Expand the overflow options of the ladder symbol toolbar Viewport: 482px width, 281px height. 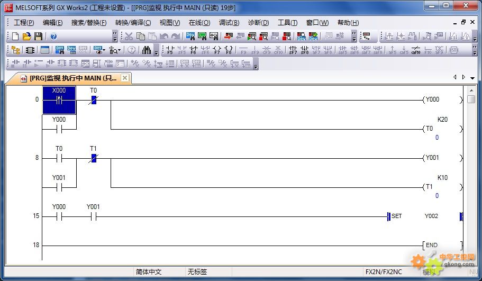tap(474, 50)
